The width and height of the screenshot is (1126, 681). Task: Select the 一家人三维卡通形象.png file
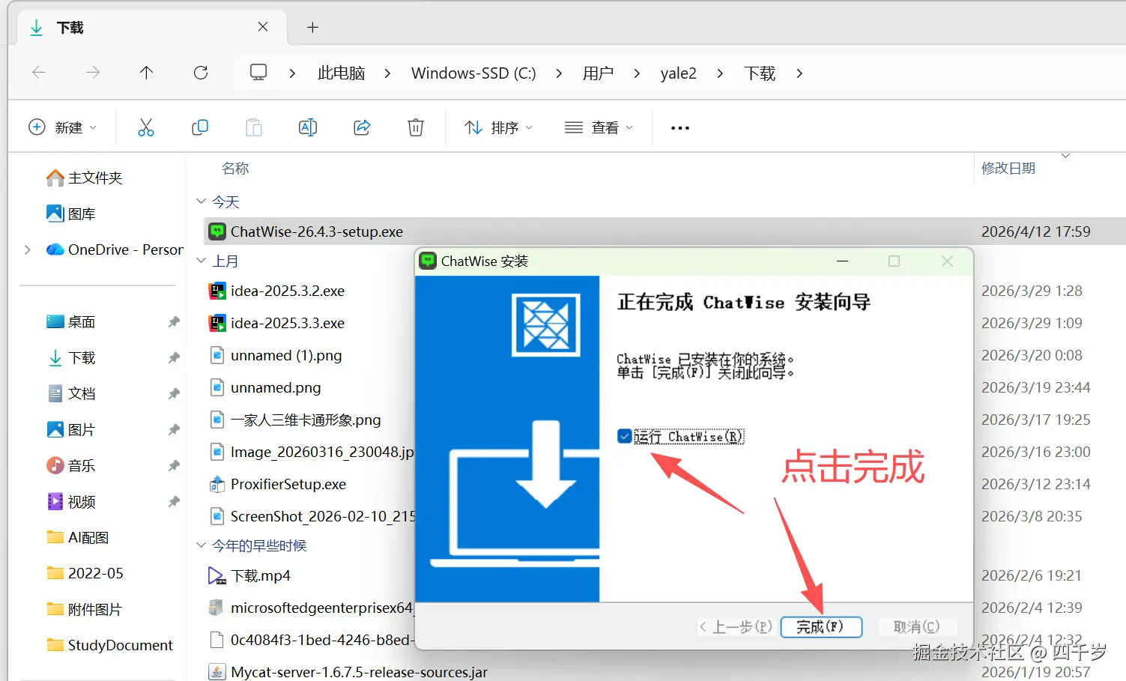click(306, 420)
